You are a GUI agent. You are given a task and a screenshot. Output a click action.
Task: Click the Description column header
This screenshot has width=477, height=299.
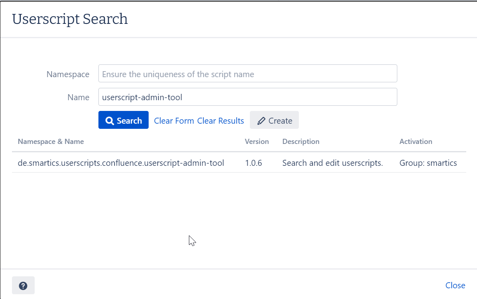tap(301, 141)
